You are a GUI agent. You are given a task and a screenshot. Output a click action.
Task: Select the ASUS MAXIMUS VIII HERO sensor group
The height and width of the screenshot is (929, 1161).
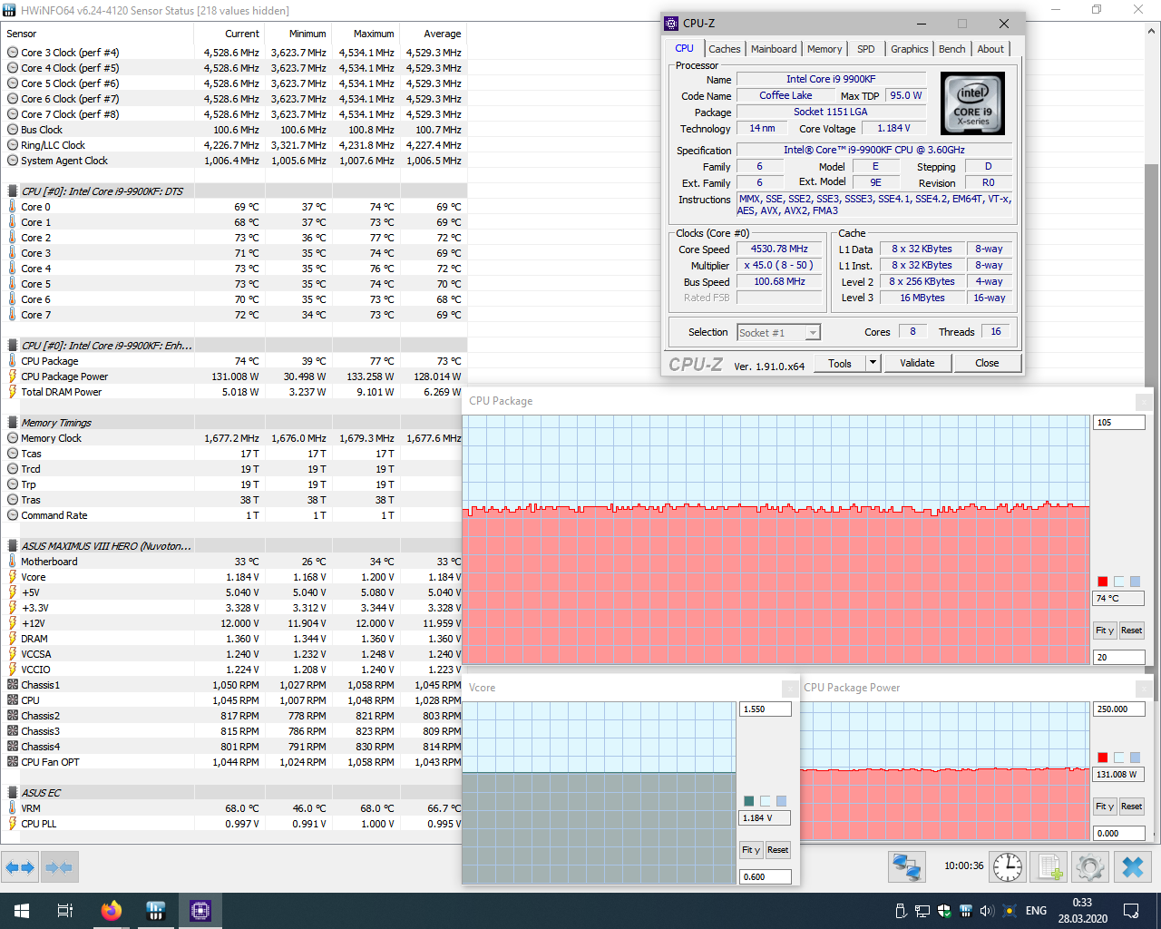pos(234,546)
